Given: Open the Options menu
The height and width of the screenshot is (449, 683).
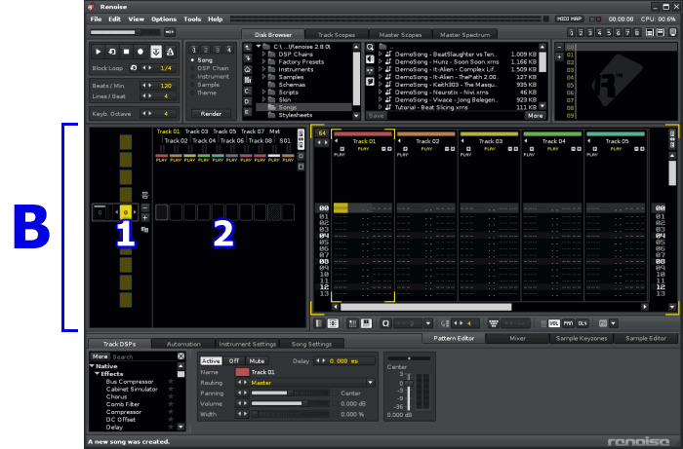Looking at the screenshot, I should pyautogui.click(x=164, y=19).
